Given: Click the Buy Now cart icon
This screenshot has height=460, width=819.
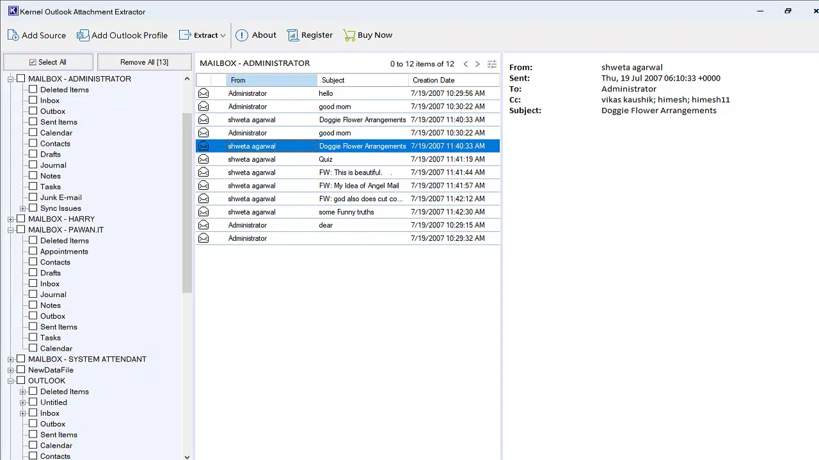Looking at the screenshot, I should click(x=349, y=35).
